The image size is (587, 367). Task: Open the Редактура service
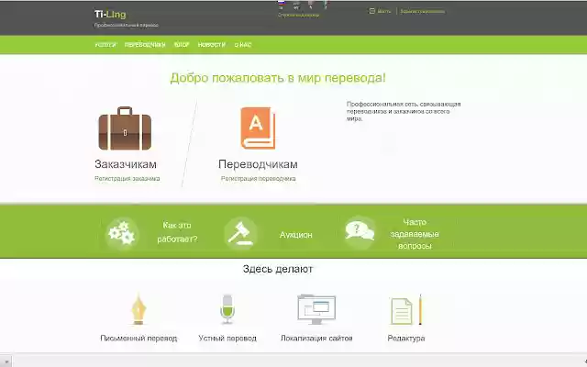406,339
